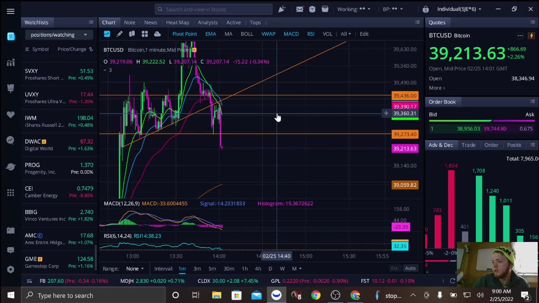Screen dimensions: 539x303
Task: Click the lightning quick-trade icon on BTCUSD
Action: pos(531,36)
